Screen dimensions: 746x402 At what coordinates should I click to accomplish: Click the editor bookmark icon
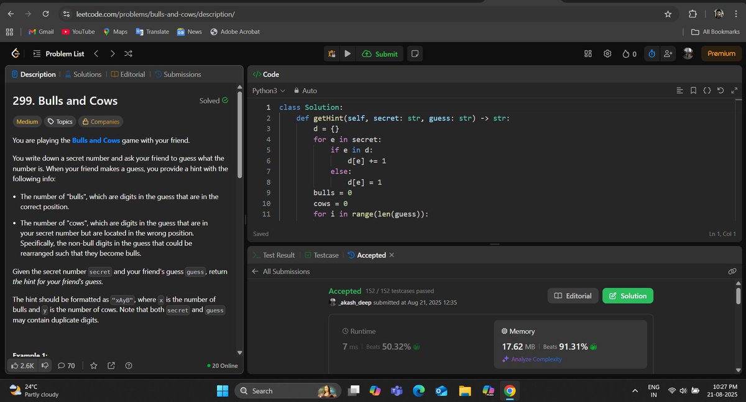[693, 91]
